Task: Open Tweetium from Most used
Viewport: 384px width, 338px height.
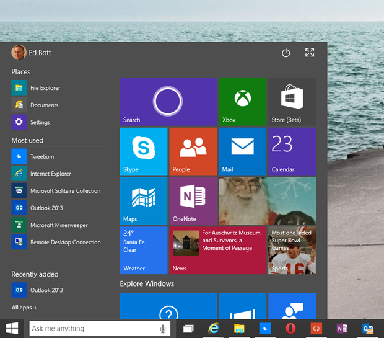Action: click(x=41, y=157)
